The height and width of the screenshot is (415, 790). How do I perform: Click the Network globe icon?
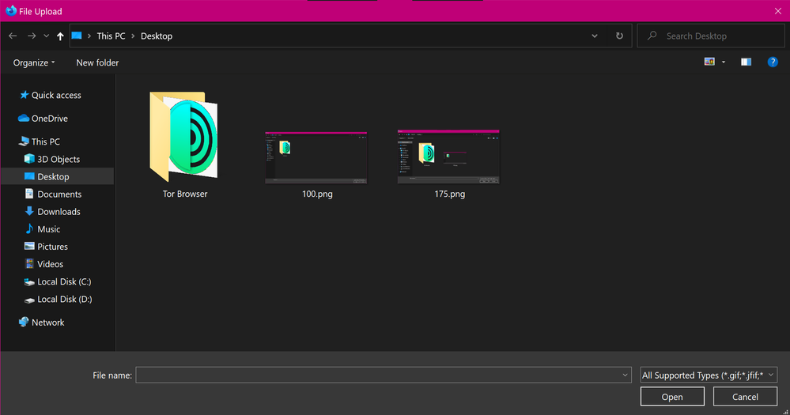point(24,322)
